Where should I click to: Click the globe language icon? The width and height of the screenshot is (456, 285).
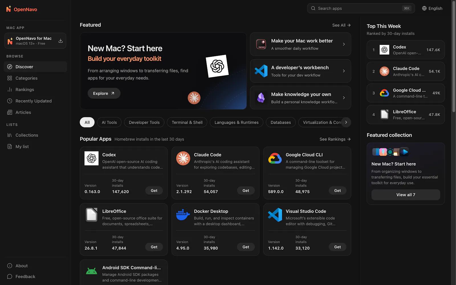coord(424,8)
